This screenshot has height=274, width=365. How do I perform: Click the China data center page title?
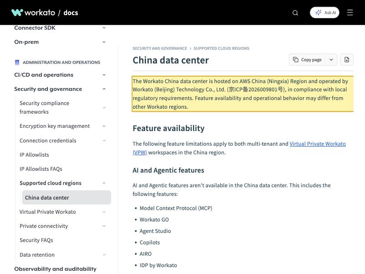[171, 60]
